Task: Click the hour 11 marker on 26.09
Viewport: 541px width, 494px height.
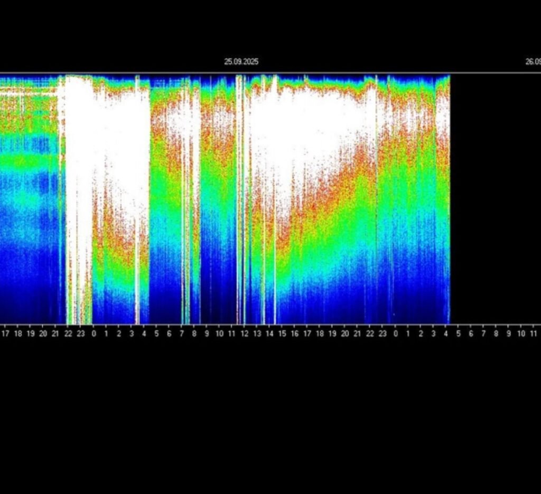Action: [534, 334]
